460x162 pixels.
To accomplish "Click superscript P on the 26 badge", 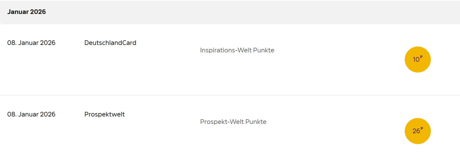I will (x=422, y=128).
